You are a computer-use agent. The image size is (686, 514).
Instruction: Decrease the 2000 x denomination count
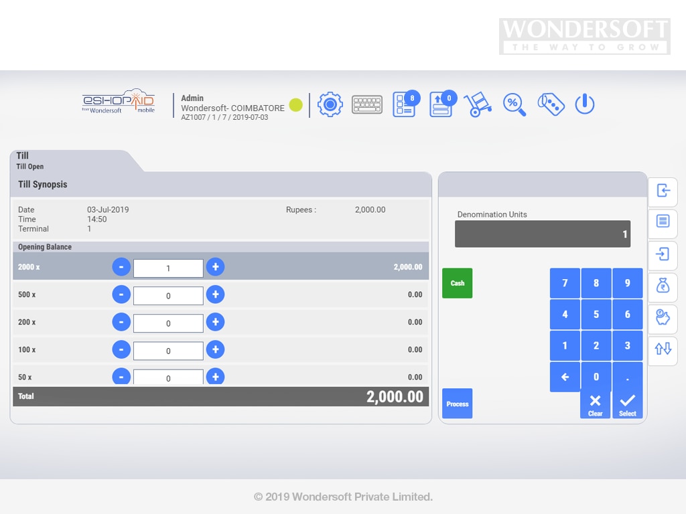[x=121, y=267]
